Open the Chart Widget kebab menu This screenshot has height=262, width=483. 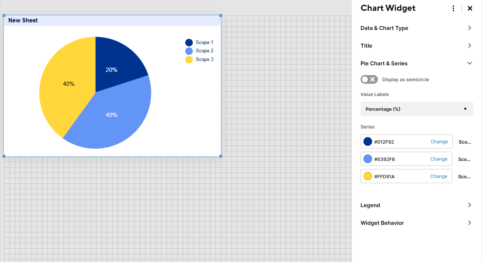pyautogui.click(x=453, y=8)
